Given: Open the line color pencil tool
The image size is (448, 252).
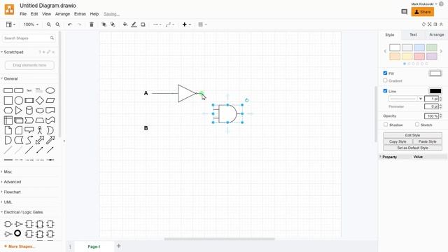Looking at the screenshot, I should (134, 24).
